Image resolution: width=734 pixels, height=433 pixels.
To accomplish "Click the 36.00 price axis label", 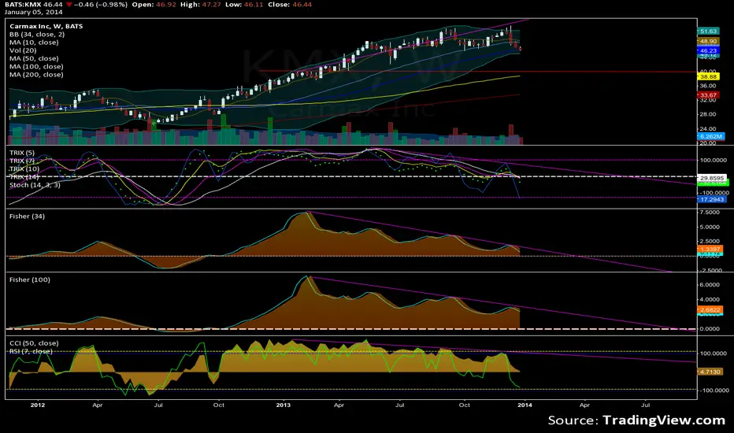I will (x=708, y=86).
